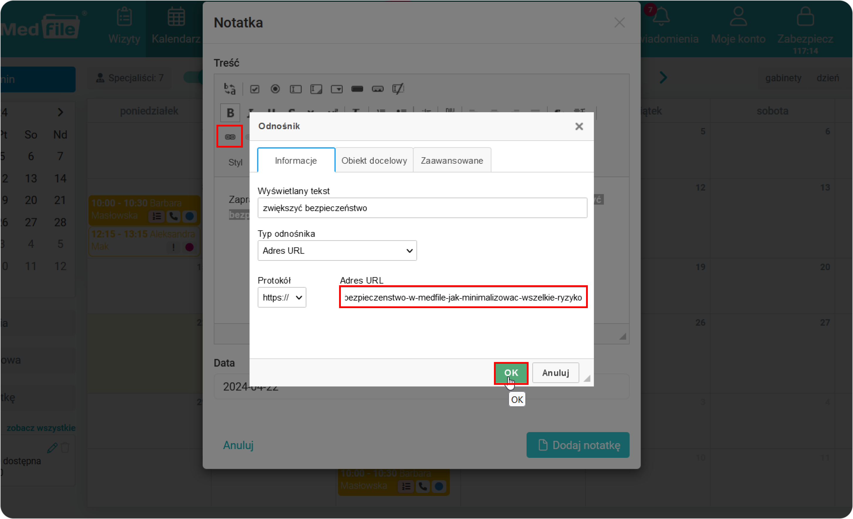
Task: Click the zobacz wszystkie link
Action: click(41, 428)
